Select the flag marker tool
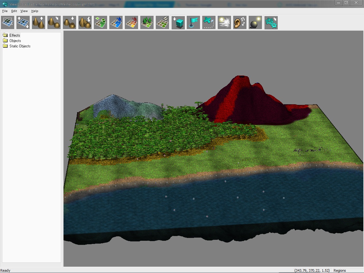The width and height of the screenshot is (364, 273). (193, 22)
